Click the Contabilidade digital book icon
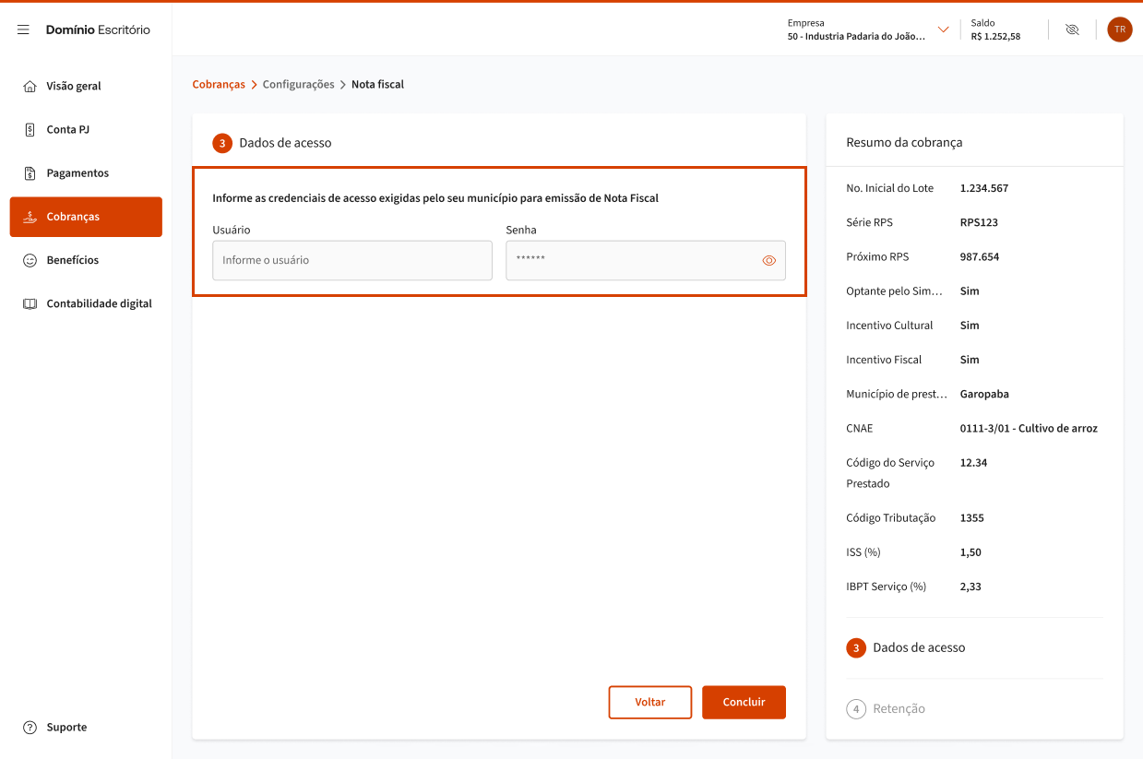The width and height of the screenshot is (1143, 759). coord(30,303)
